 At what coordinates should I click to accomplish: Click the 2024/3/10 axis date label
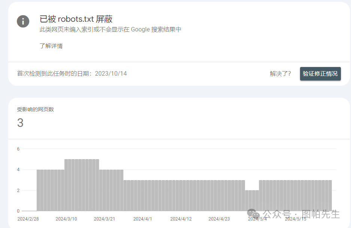click(66, 219)
